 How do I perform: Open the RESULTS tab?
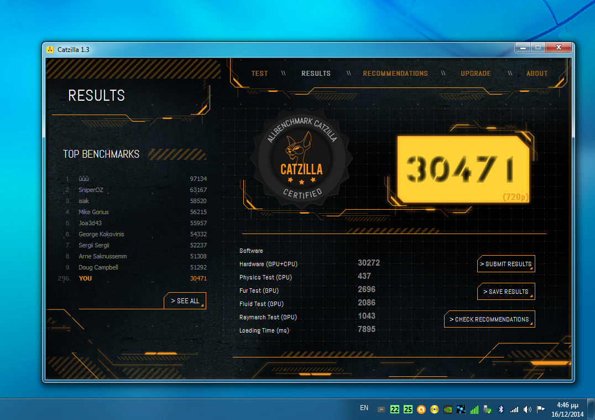tap(316, 73)
